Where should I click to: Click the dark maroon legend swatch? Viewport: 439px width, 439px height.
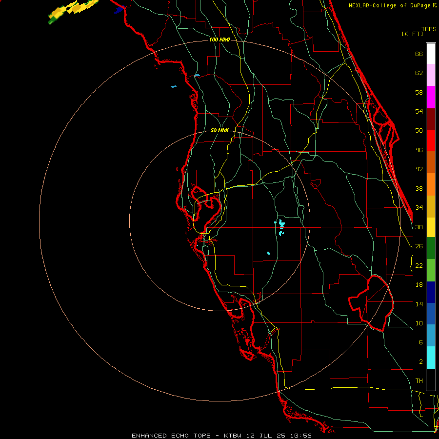coord(431,119)
